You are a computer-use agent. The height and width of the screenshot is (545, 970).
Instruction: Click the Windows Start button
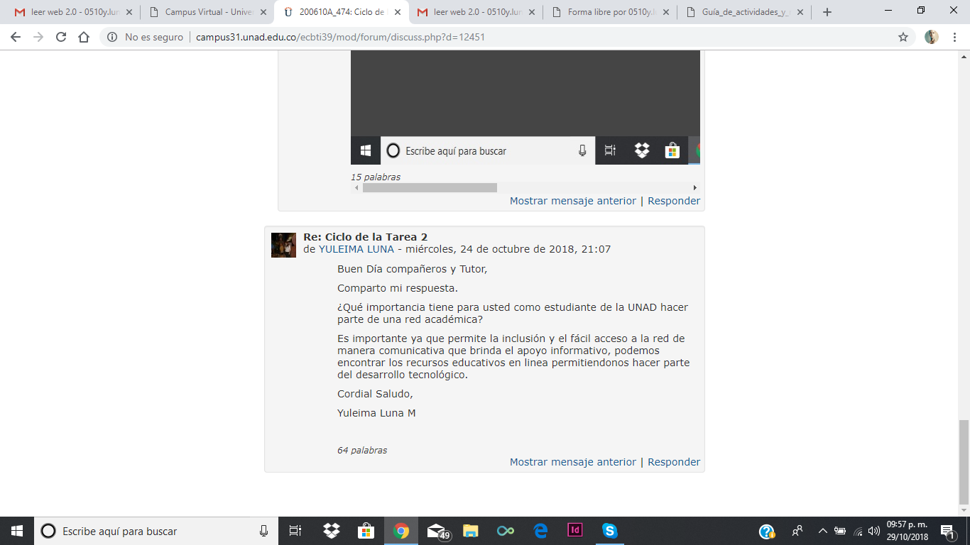coord(17,531)
